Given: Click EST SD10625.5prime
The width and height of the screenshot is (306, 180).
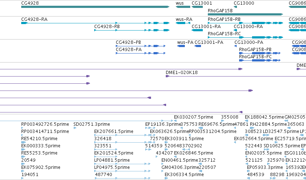Looking at the screenshot, I should 282,146.
